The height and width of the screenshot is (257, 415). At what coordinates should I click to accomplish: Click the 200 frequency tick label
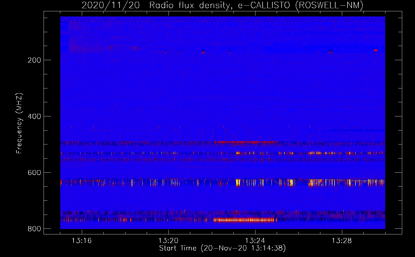[34, 60]
